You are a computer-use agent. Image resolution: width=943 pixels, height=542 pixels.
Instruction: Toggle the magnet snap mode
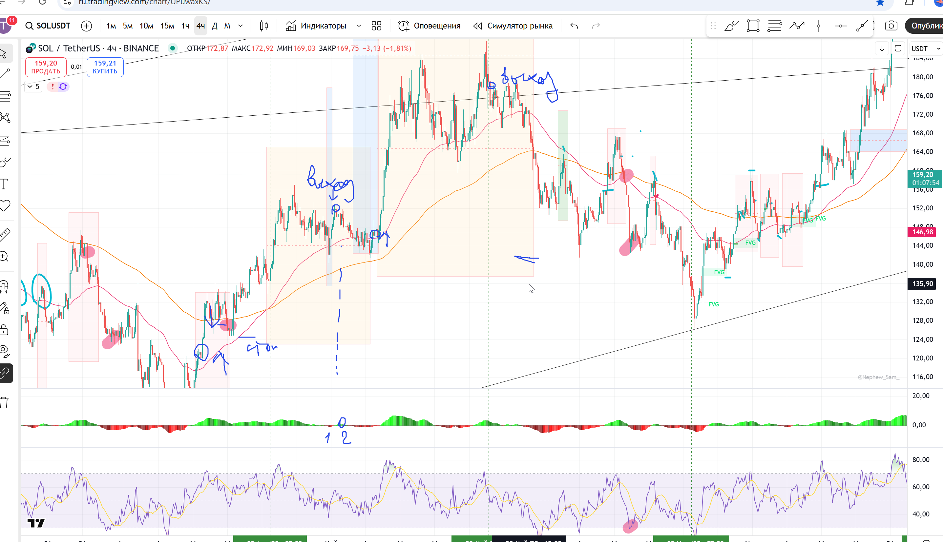coord(5,287)
